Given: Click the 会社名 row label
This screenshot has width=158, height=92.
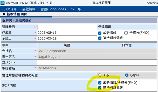Looking at the screenshot, I should click(x=7, y=51).
